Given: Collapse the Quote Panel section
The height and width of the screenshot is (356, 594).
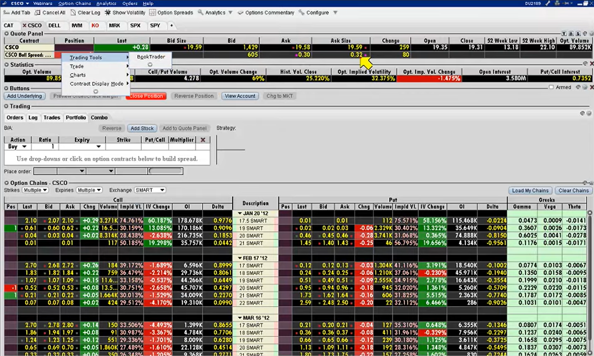Looking at the screenshot, I should [x=7, y=34].
